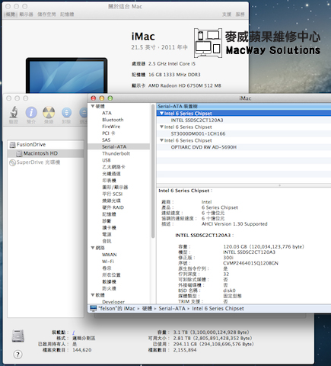Click 支援 link in About This Mac
This screenshot has width=331, height=366.
227,14
